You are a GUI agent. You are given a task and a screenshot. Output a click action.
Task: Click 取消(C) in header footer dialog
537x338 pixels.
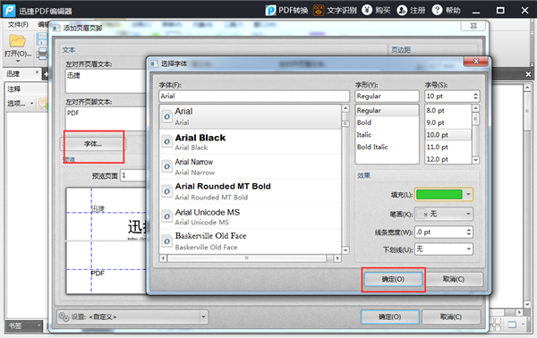point(451,317)
